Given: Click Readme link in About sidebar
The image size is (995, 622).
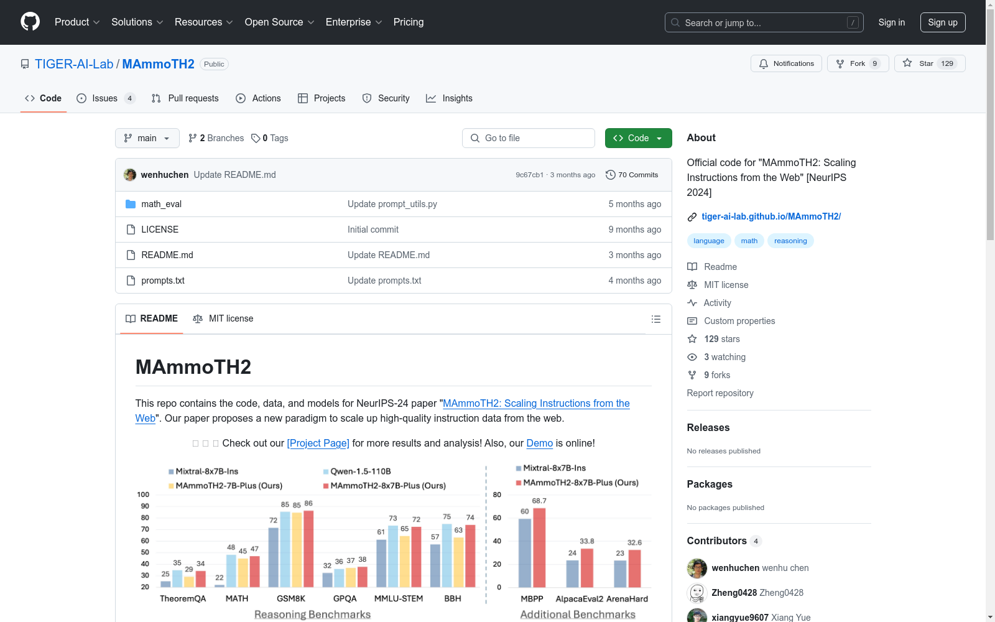Looking at the screenshot, I should point(712,267).
